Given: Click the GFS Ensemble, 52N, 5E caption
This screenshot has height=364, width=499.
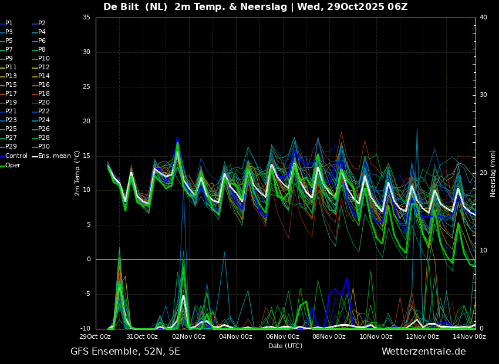Looking at the screenshot, I should click(125, 352).
